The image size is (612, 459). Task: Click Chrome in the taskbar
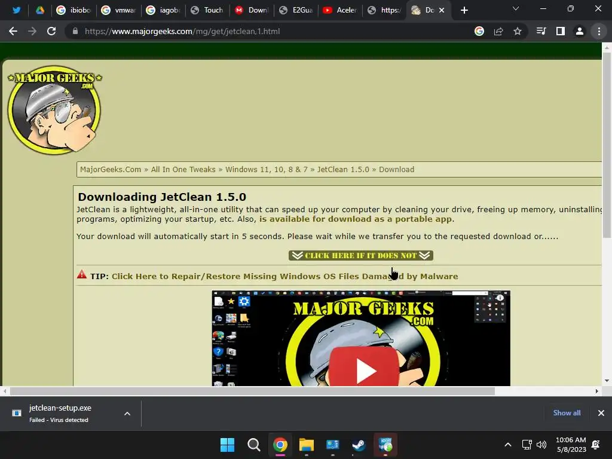click(280, 445)
